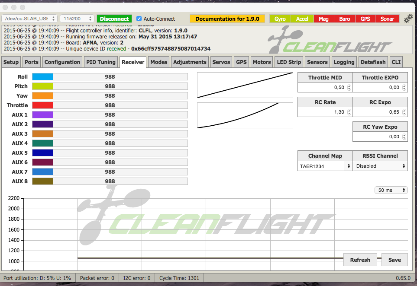Viewport: 417px width, 286px height.
Task: Switch to the Sensors tab
Action: [x=317, y=62]
